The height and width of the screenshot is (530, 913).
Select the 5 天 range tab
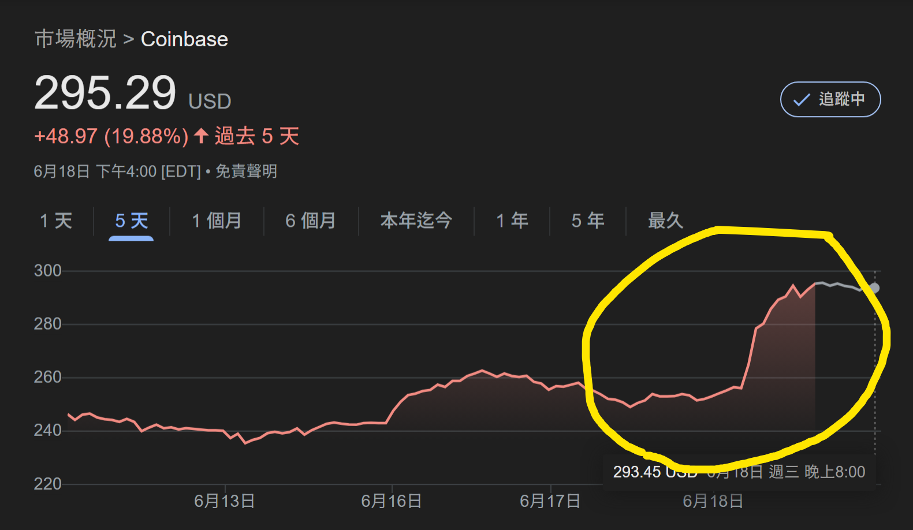[132, 221]
